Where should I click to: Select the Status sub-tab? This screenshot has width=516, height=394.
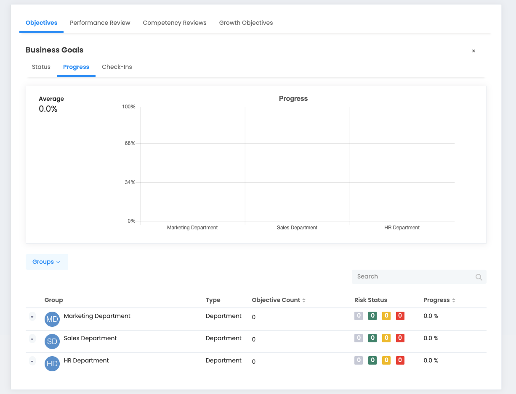41,67
